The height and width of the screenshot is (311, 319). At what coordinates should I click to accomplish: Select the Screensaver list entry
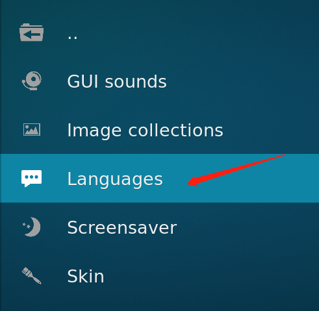[159, 227]
